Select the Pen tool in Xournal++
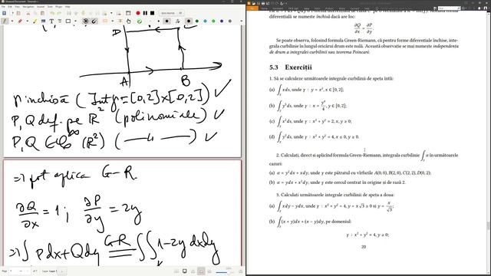Image resolution: width=491 pixels, height=276 pixels. pos(5,21)
